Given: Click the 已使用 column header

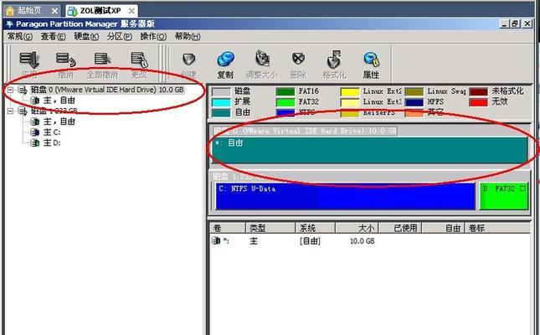Looking at the screenshot, I should click(x=400, y=228).
